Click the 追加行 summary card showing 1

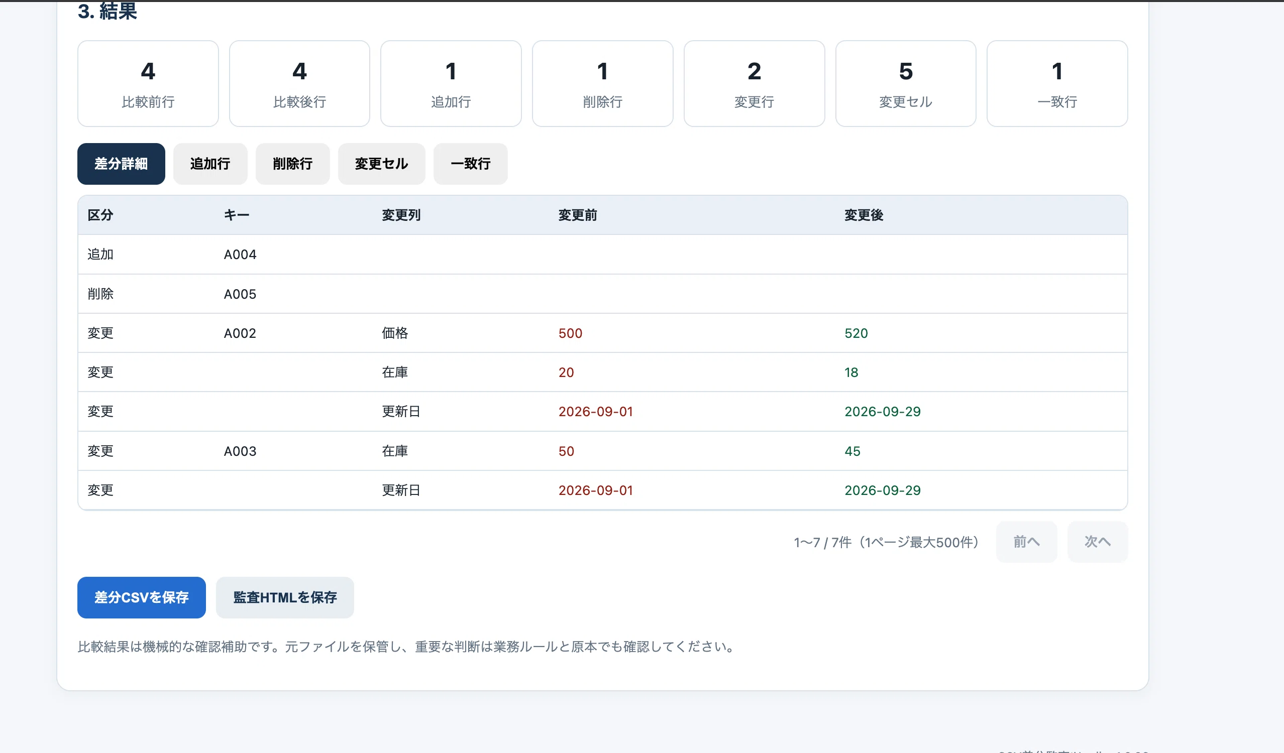451,83
